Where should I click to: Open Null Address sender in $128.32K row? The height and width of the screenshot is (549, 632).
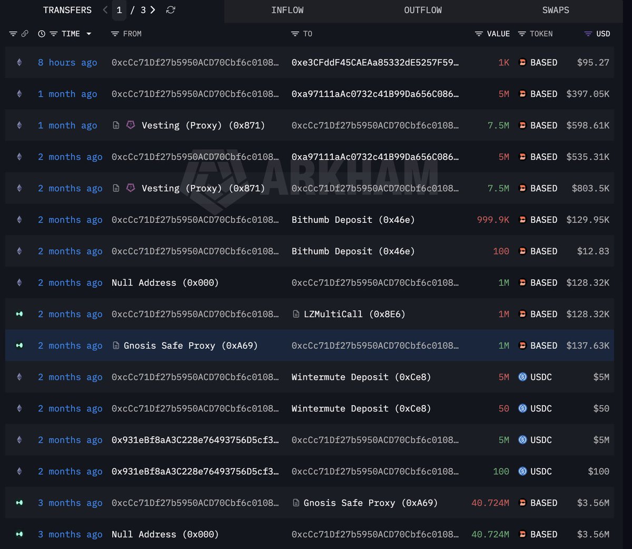(x=165, y=283)
